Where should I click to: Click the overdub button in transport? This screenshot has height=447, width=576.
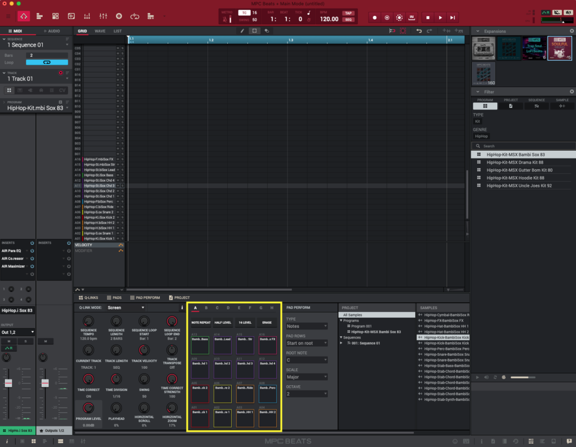tap(387, 17)
